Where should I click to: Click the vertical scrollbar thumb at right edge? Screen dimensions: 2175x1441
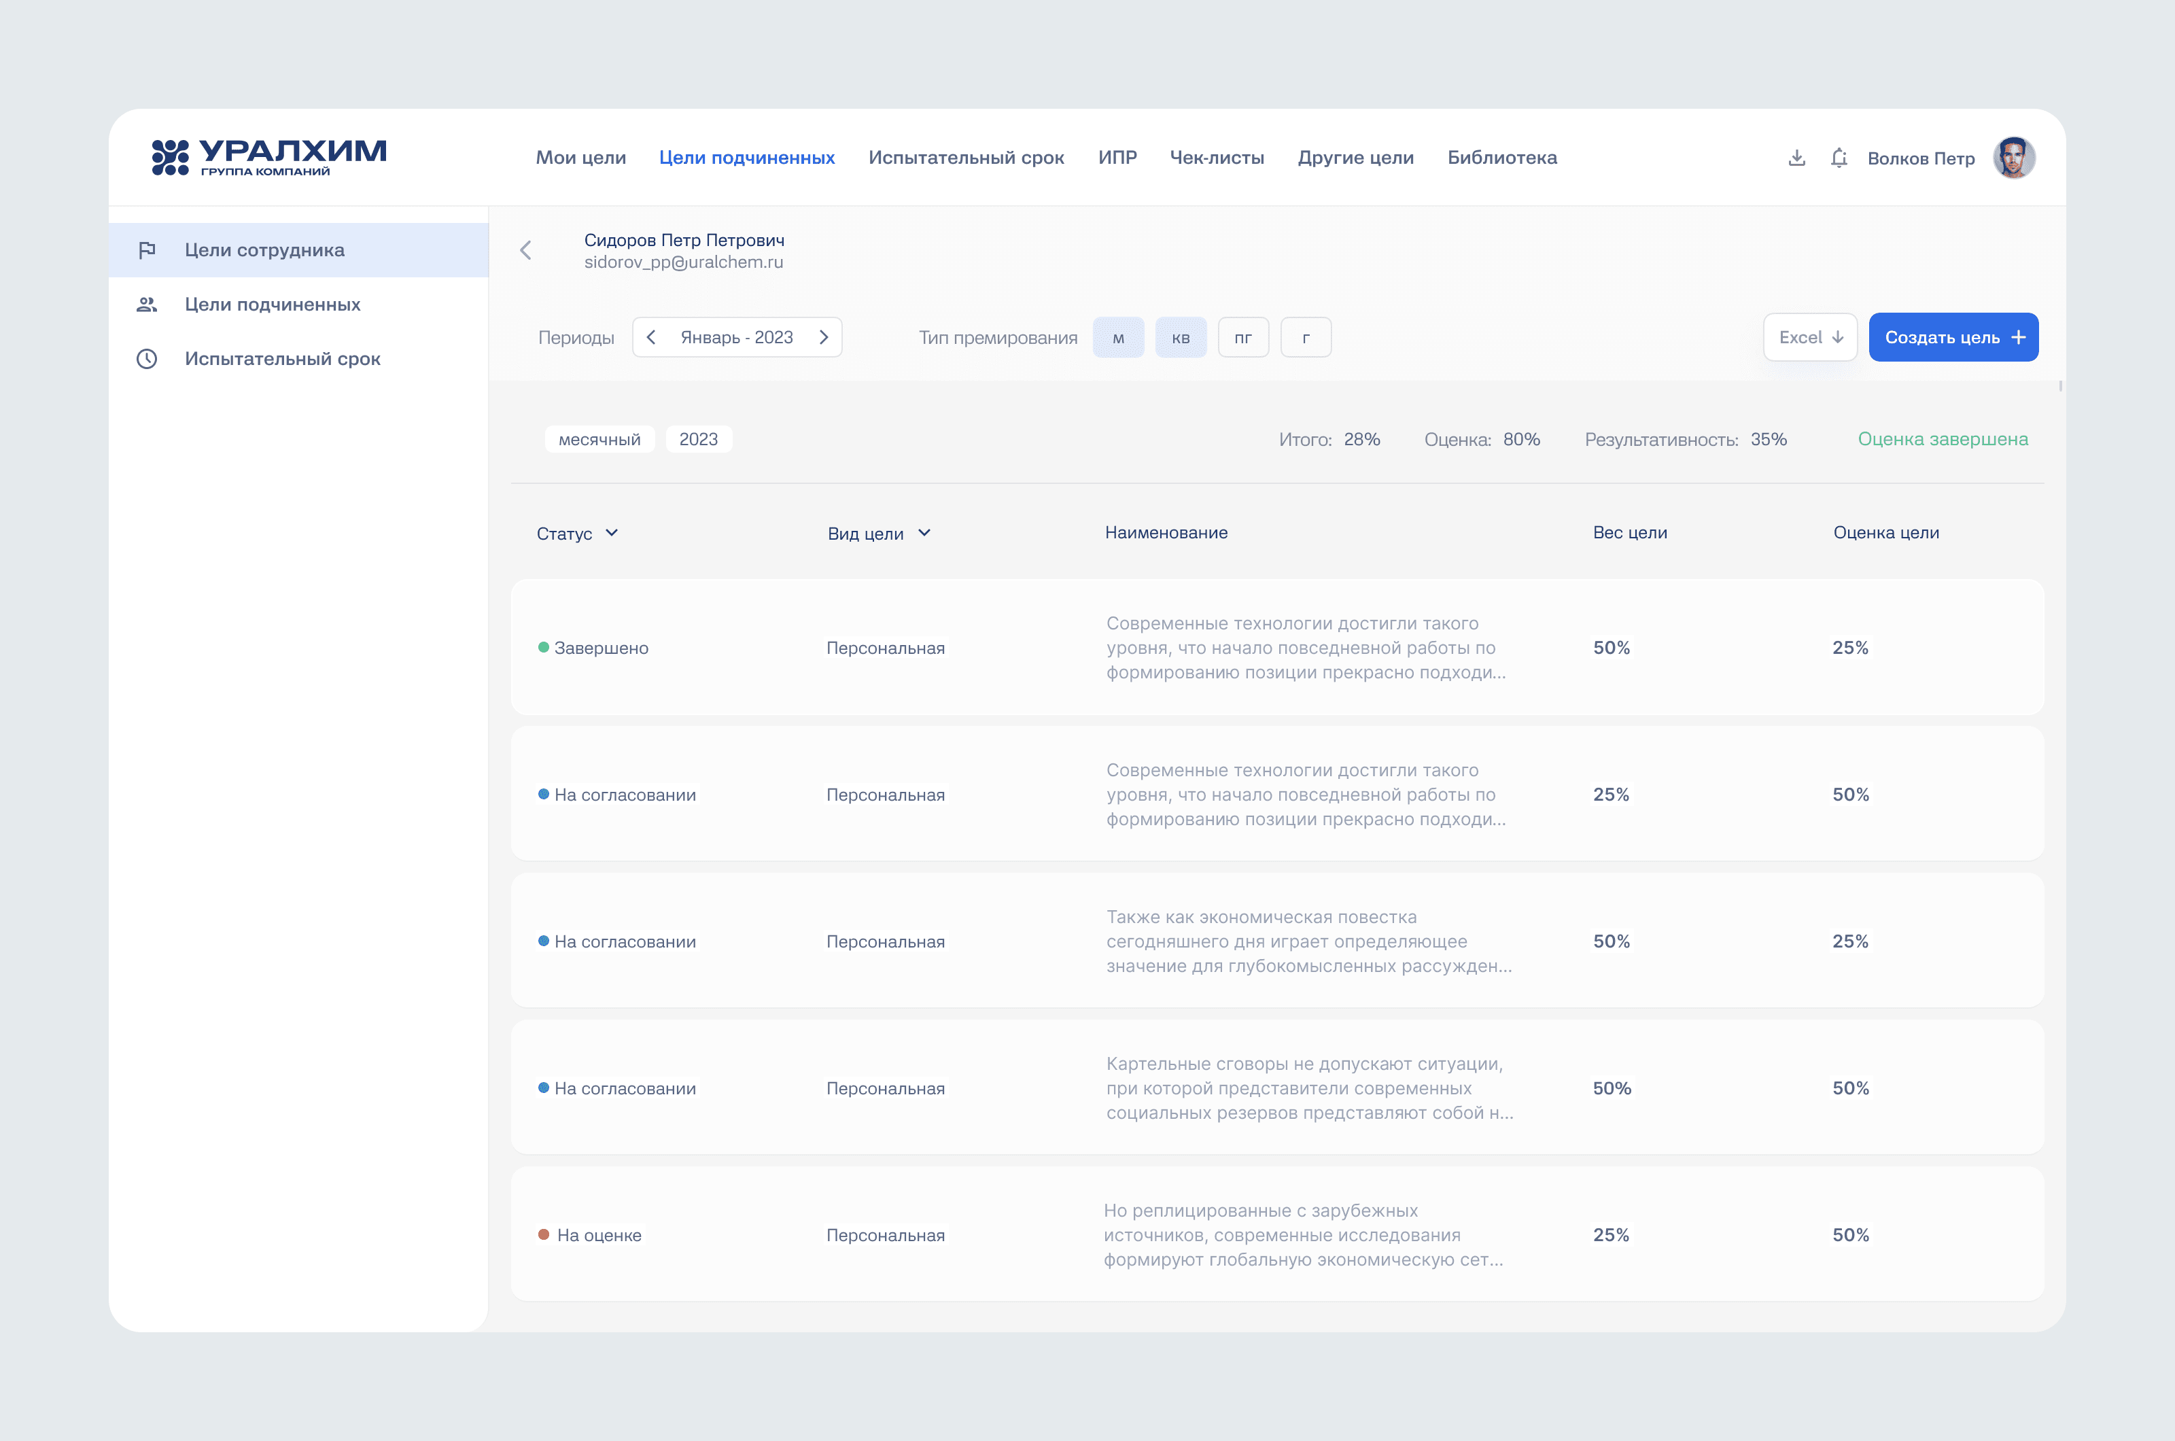tap(2061, 386)
